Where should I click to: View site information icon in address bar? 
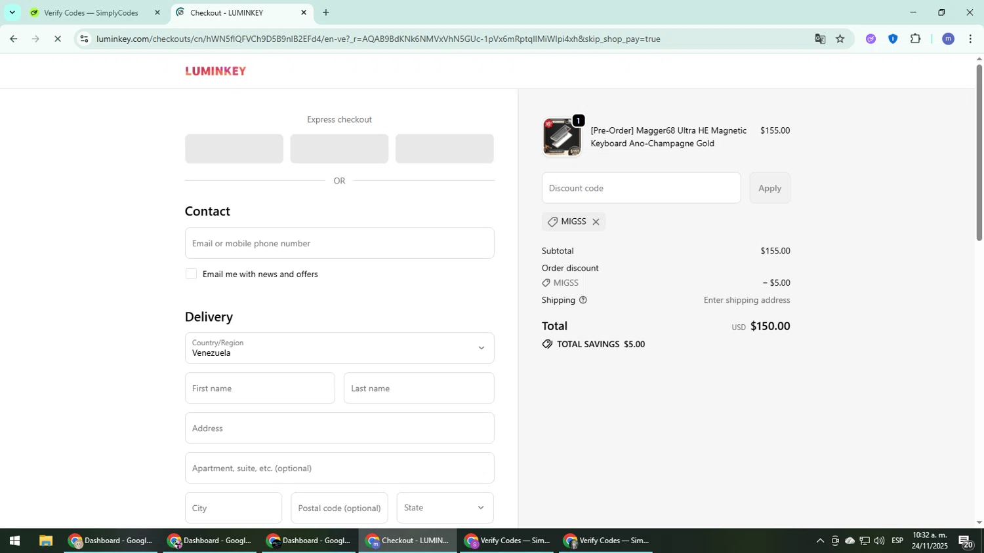pyautogui.click(x=84, y=39)
